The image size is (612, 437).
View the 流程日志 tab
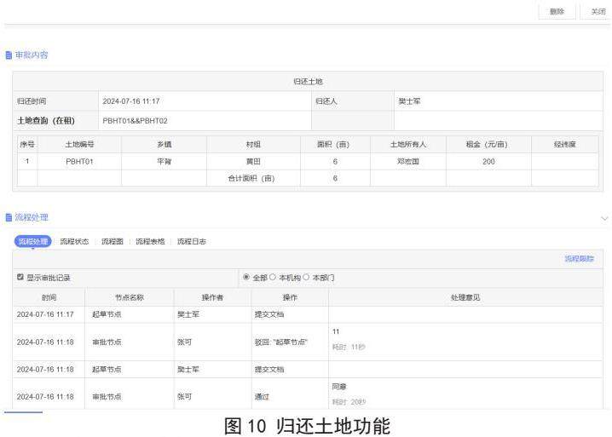point(192,242)
